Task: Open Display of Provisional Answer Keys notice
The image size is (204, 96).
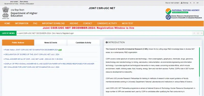Action: coord(49,66)
